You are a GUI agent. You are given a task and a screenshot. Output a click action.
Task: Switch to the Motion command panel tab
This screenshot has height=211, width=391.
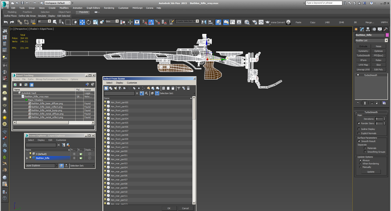tap(374, 29)
